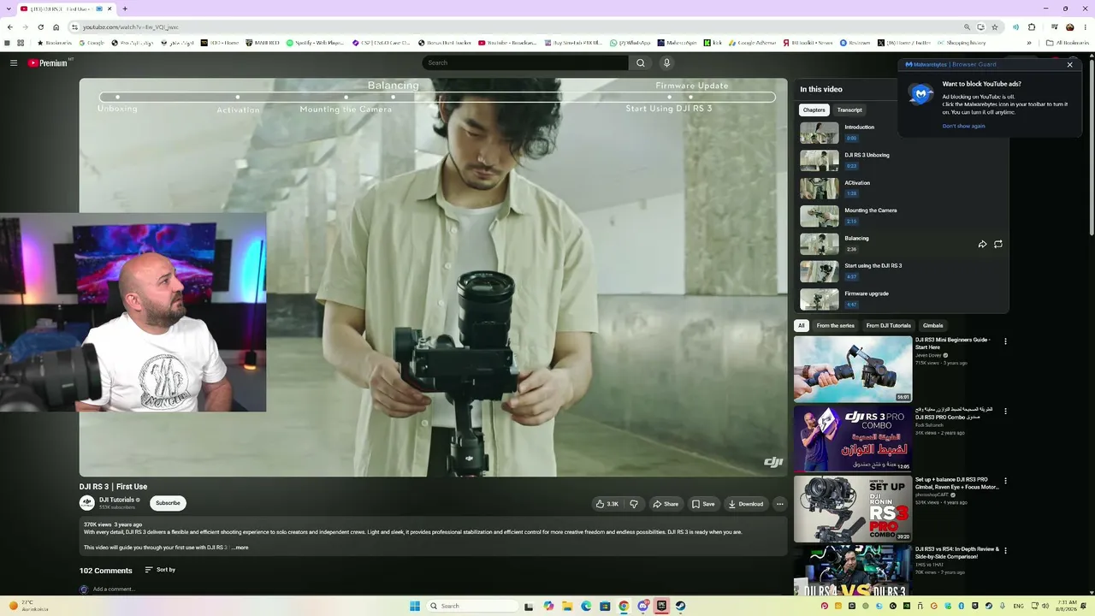The height and width of the screenshot is (616, 1095).
Task: Open Chrome tab search dropdown
Action: click(x=9, y=9)
